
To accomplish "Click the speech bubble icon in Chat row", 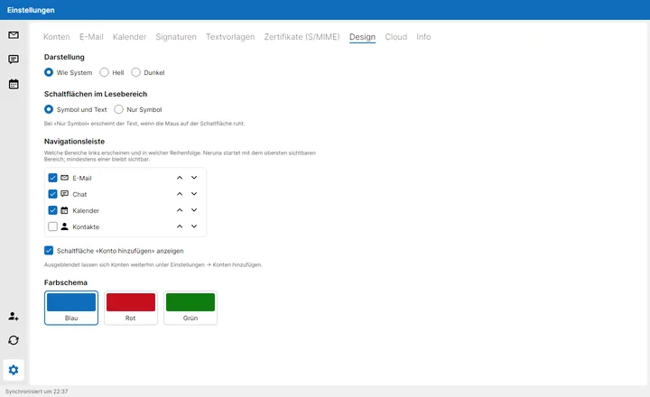I will click(x=64, y=193).
